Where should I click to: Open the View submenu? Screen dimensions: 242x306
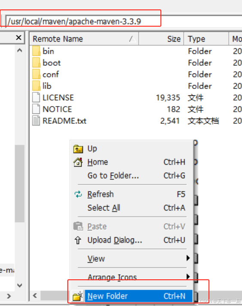click(x=132, y=259)
